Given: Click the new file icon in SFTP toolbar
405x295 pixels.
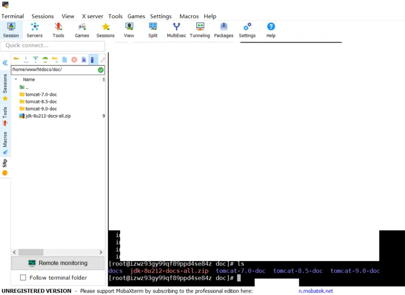Looking at the screenshot, I should coord(65,60).
